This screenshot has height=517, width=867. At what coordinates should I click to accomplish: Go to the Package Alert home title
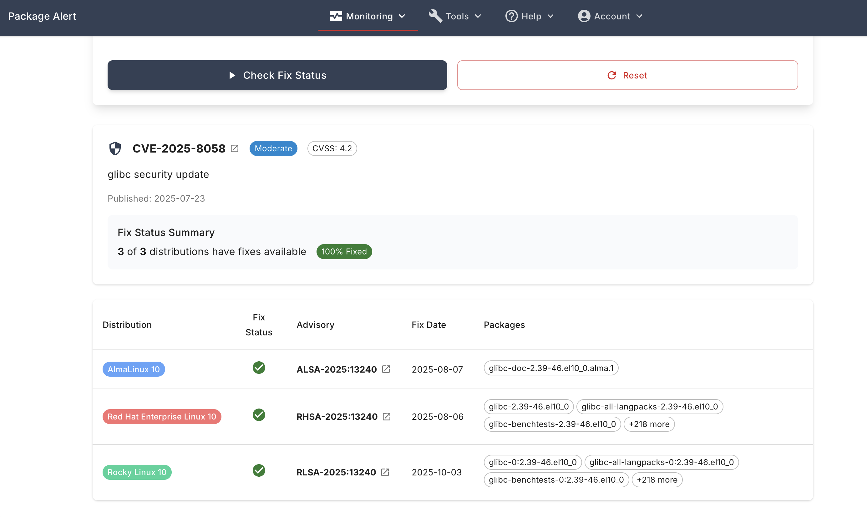tap(42, 16)
